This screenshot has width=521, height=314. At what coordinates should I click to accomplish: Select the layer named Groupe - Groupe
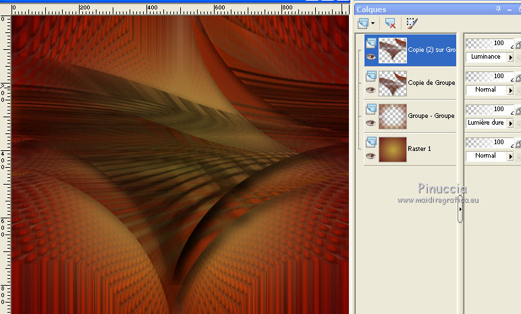pyautogui.click(x=431, y=116)
